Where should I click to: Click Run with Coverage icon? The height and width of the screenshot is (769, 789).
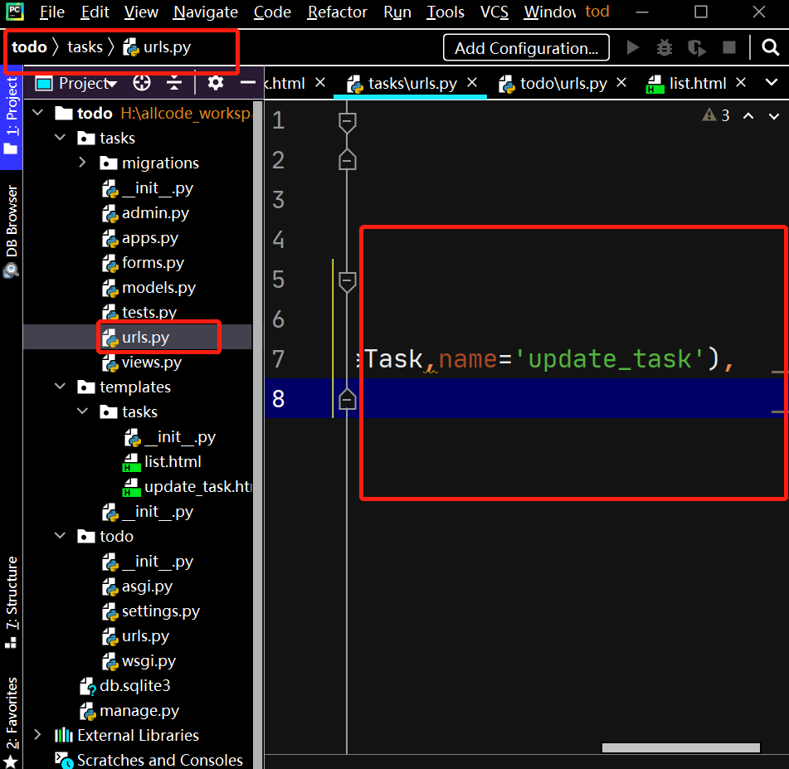point(696,48)
